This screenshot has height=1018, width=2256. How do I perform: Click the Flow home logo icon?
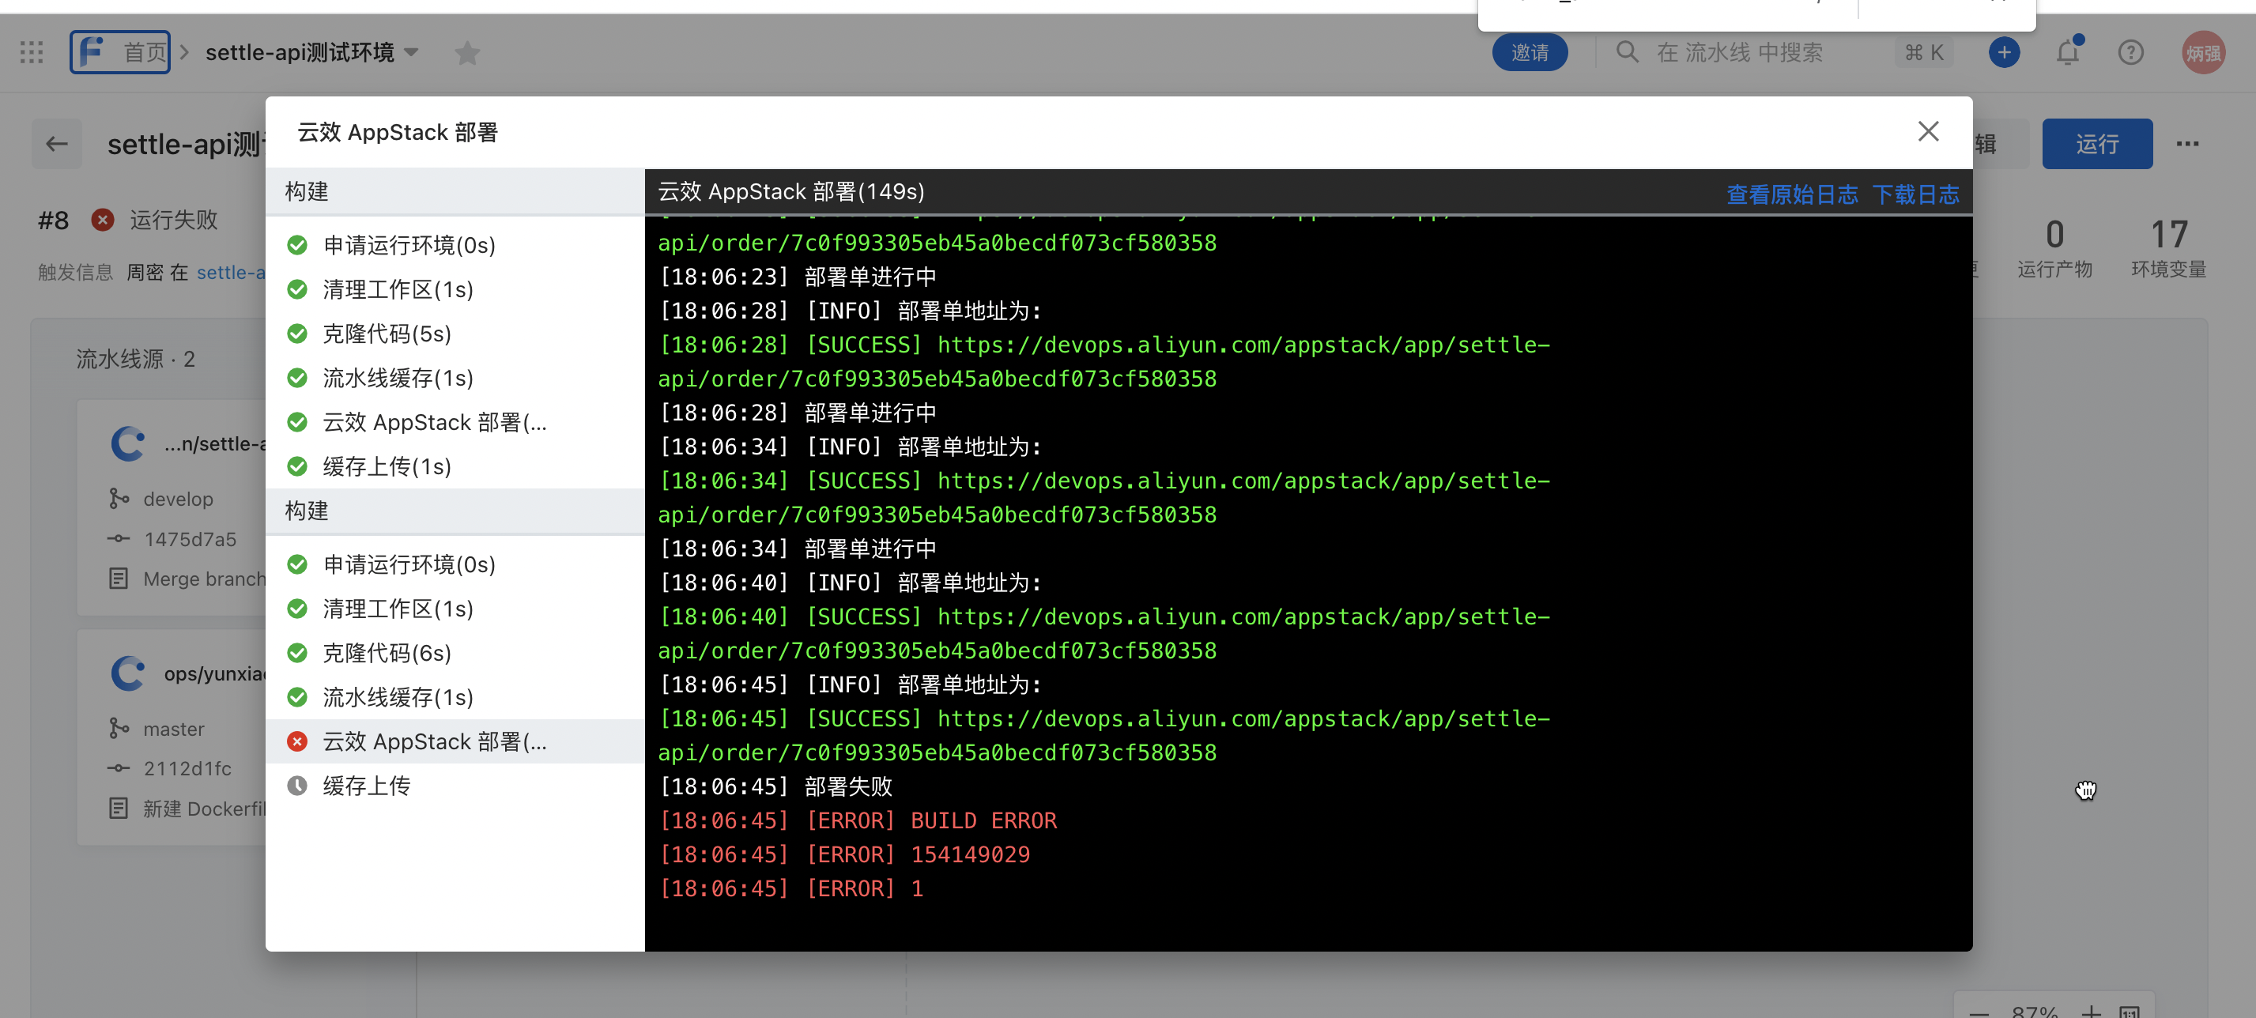(91, 52)
